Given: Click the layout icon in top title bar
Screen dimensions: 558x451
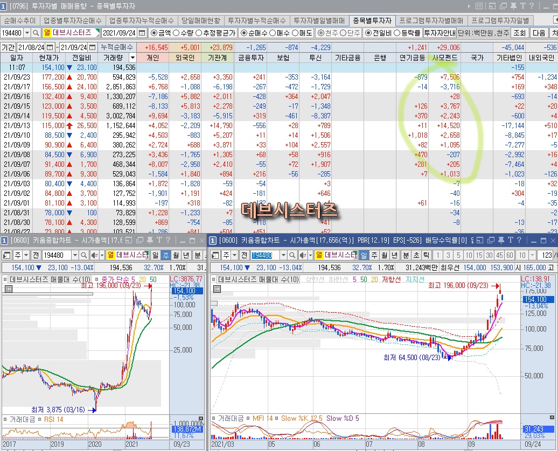Looking at the screenshot, I should tap(492, 6).
